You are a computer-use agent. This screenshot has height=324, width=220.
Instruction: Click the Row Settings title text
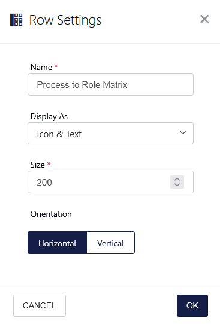(x=65, y=20)
